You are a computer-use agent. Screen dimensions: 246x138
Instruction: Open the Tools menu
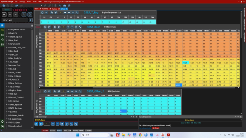coord(35,2)
